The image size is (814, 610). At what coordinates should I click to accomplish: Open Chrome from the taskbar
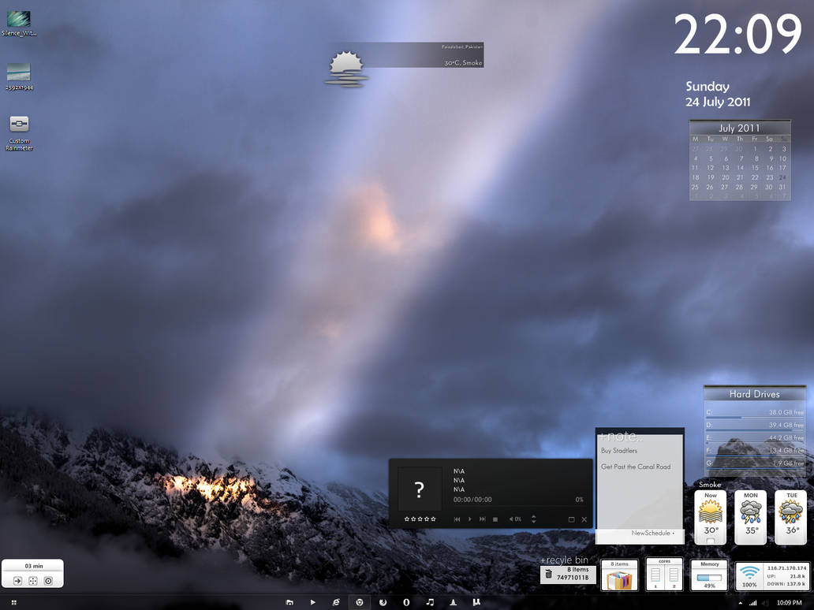pyautogui.click(x=360, y=601)
